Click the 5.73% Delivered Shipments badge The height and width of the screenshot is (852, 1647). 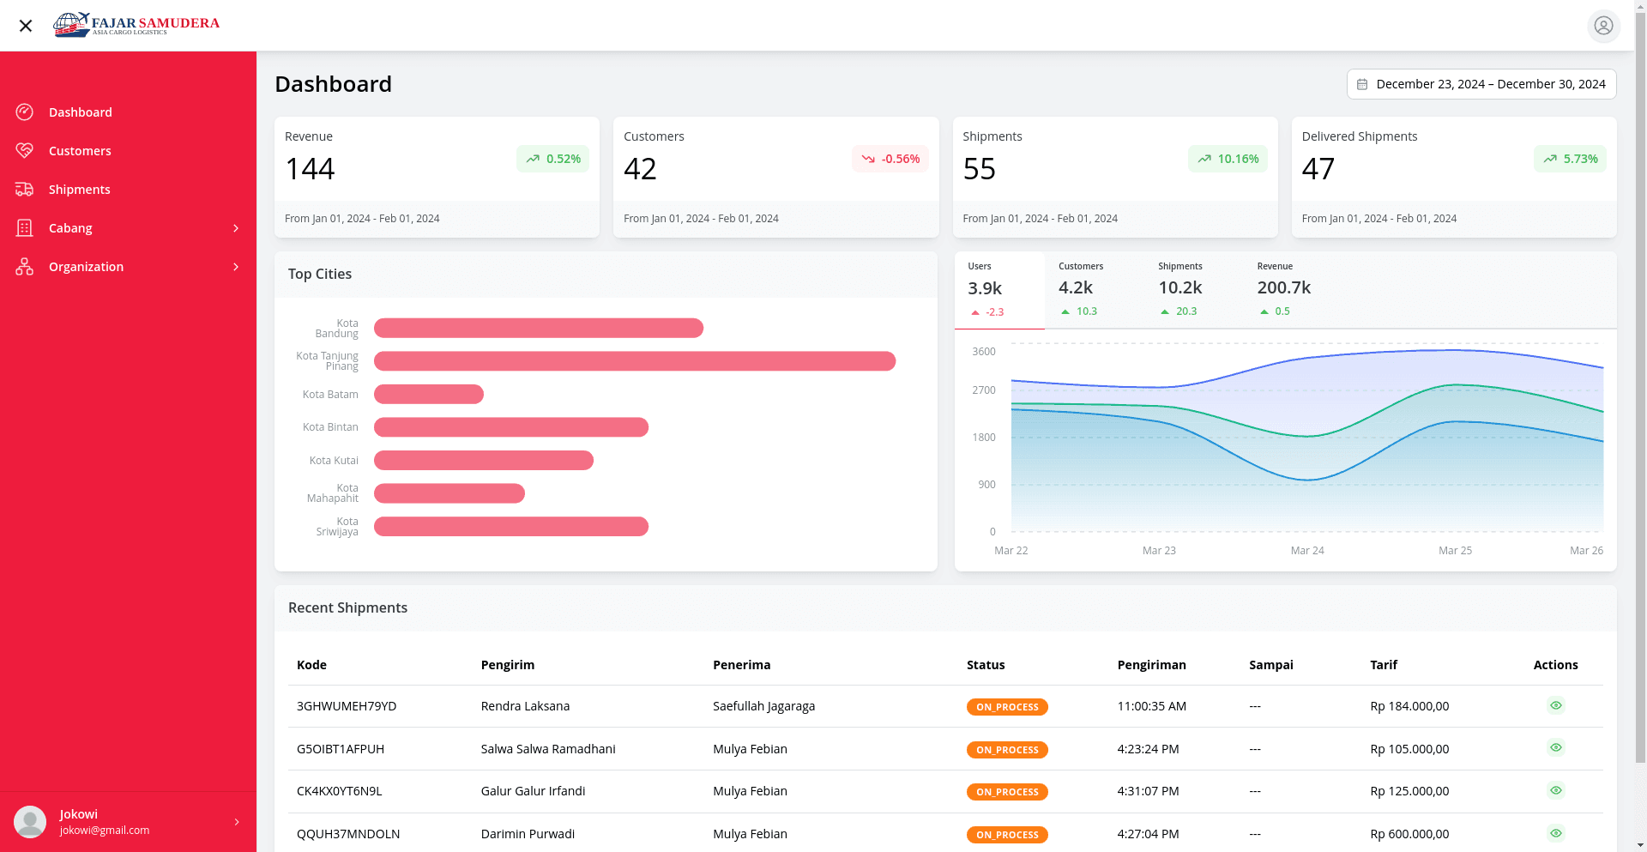(1570, 159)
